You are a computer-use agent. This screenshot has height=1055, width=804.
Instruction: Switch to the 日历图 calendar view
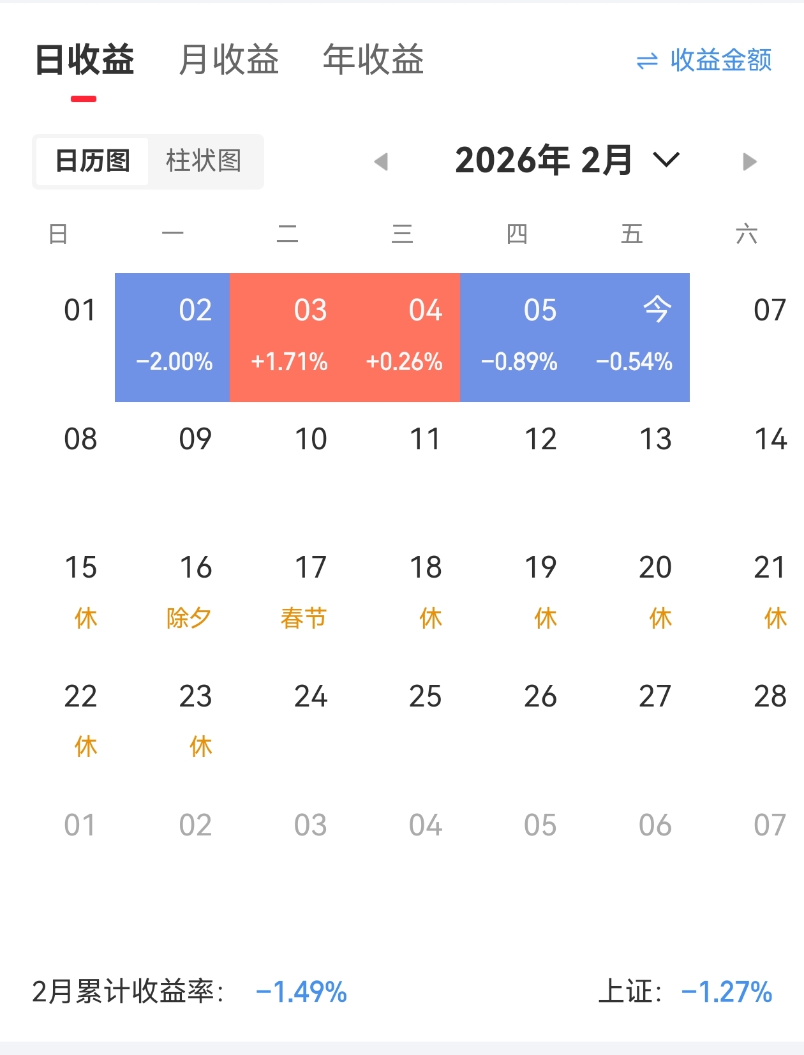(93, 161)
